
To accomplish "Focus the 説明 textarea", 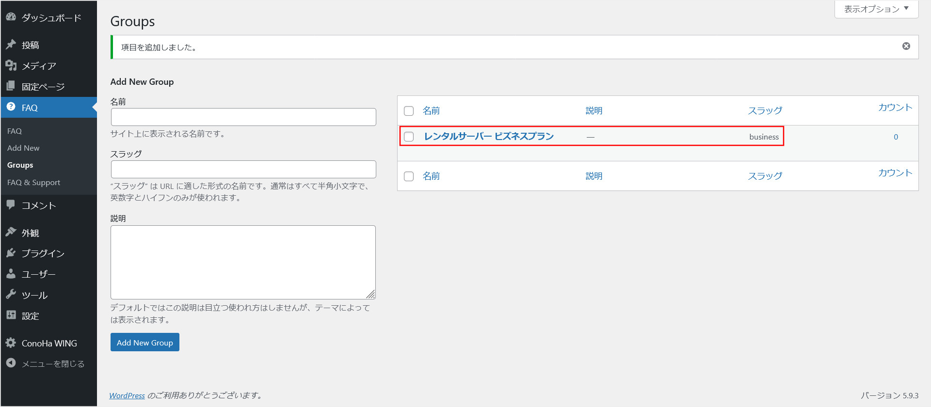I will [243, 262].
